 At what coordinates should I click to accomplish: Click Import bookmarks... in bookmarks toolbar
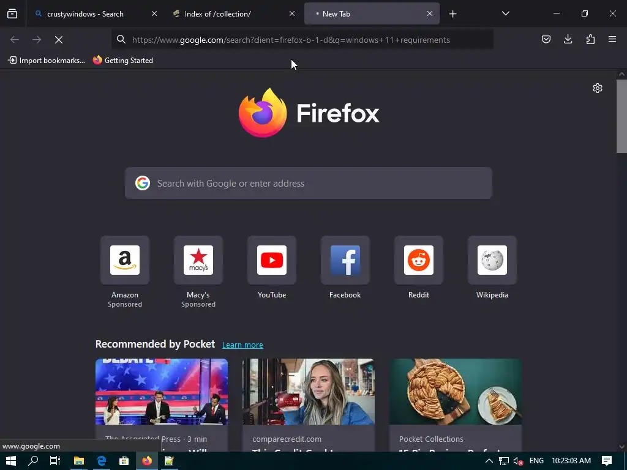(47, 61)
